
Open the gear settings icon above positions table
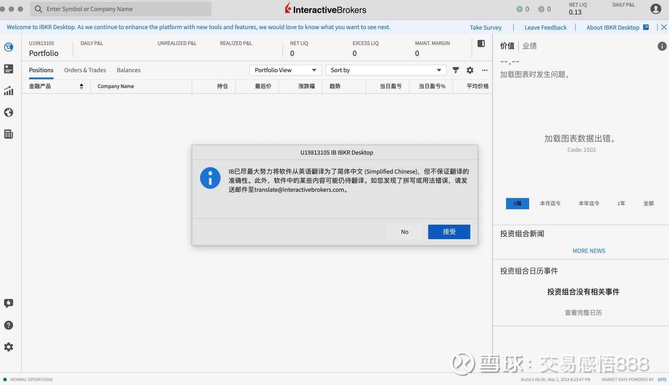pos(470,70)
